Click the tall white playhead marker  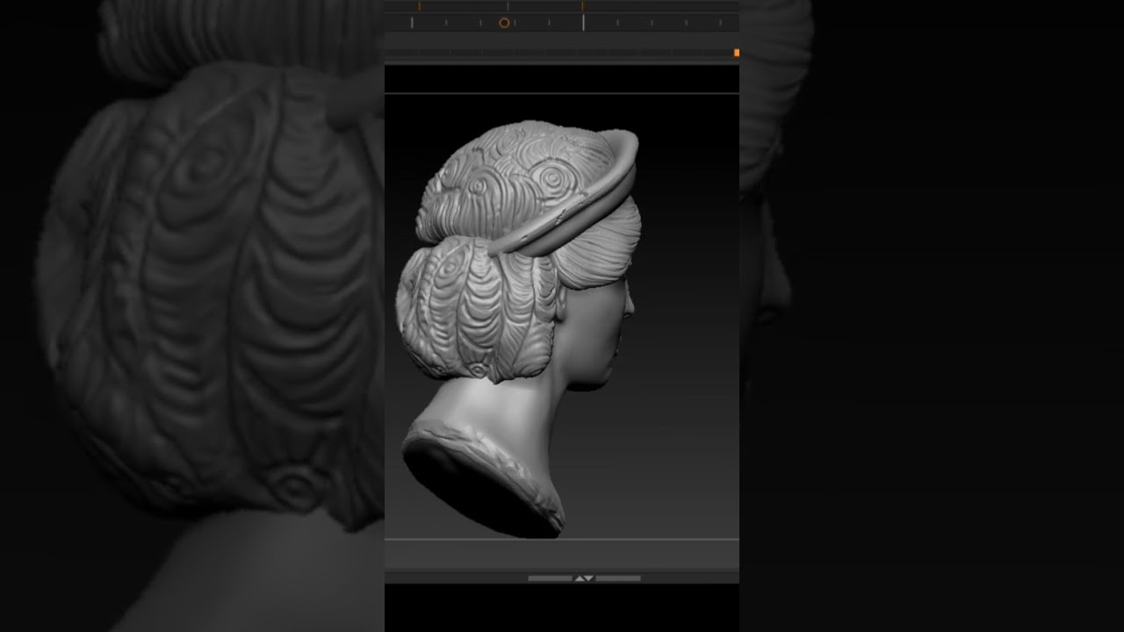click(x=583, y=22)
